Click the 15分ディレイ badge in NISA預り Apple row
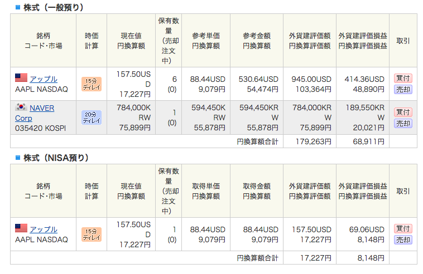The height and width of the screenshot is (274, 423). coord(92,234)
